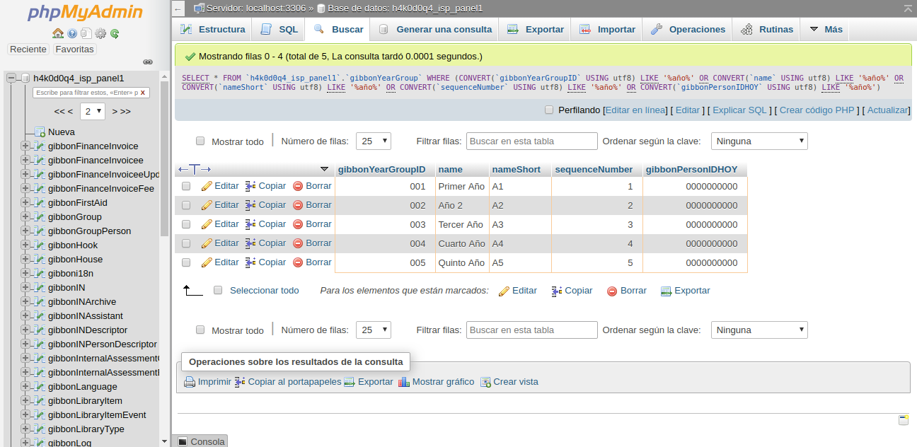
Task: Click gibbonHouse table icon in tree
Action: (40, 260)
